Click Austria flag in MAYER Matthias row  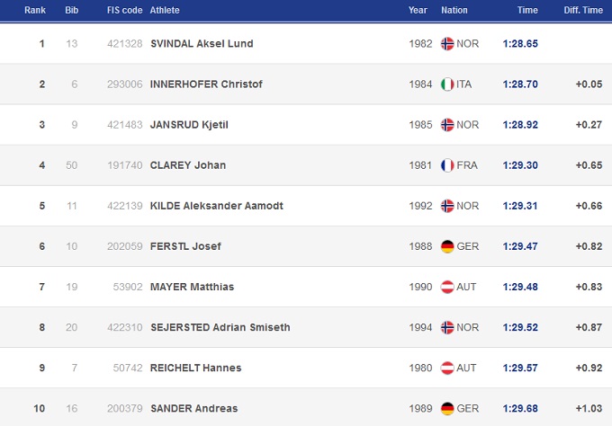447,287
